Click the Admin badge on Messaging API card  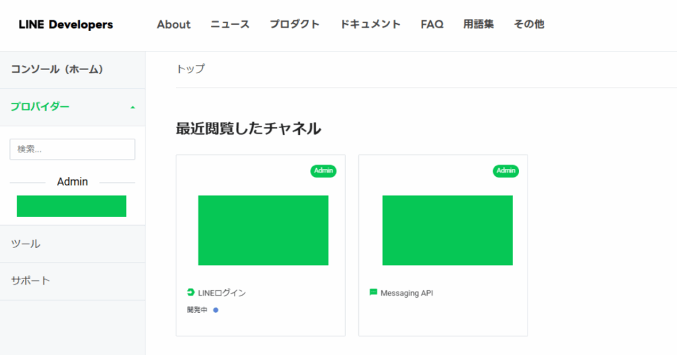point(506,171)
